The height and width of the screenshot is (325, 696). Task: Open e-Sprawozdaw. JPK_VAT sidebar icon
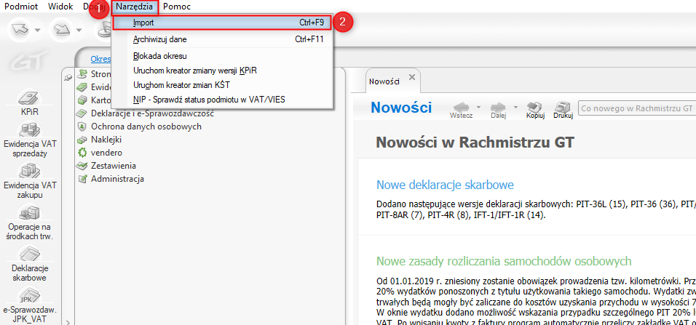click(x=29, y=305)
